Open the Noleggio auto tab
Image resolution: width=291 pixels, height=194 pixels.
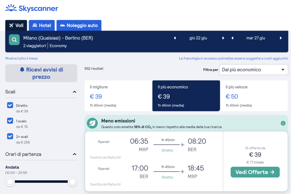(x=79, y=25)
